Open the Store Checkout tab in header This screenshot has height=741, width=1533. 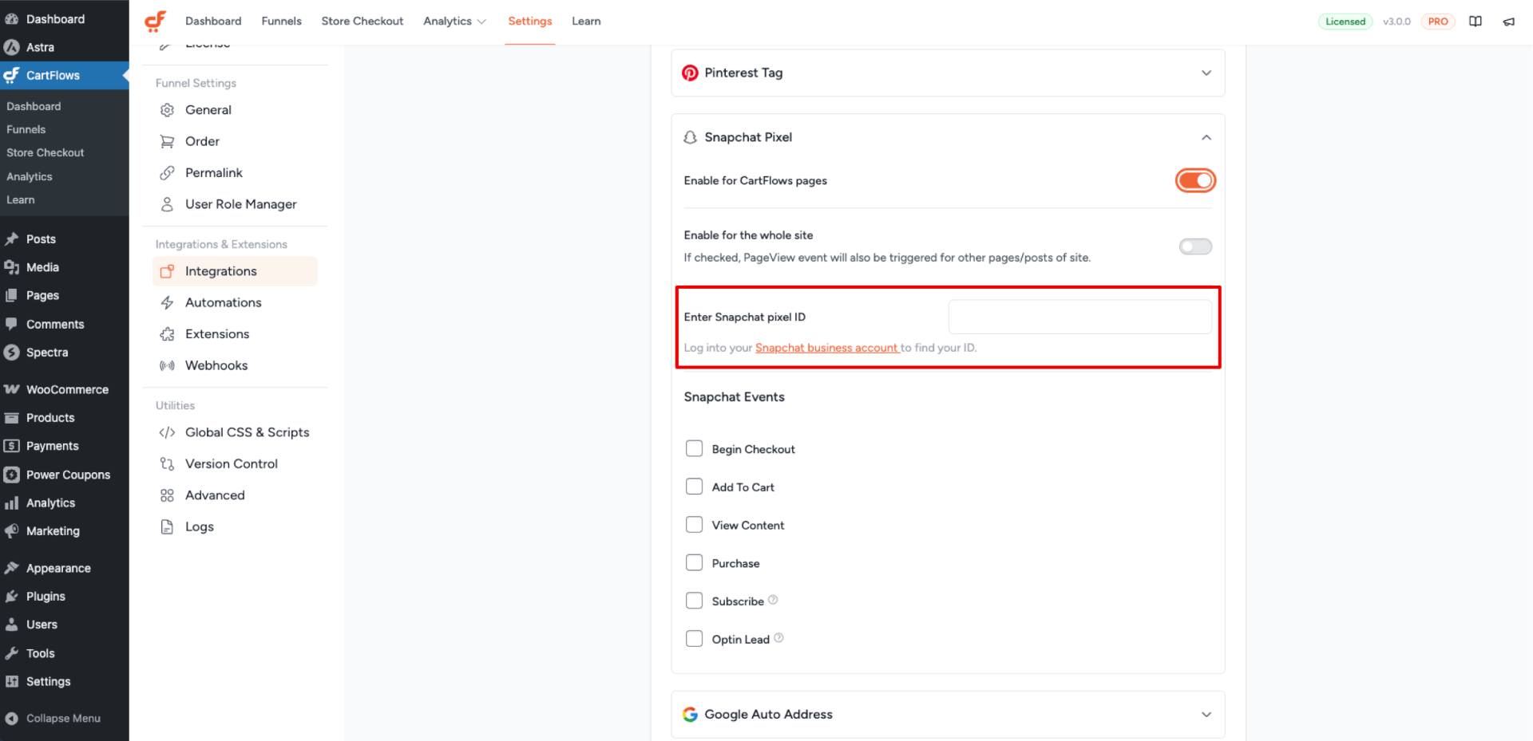point(362,22)
